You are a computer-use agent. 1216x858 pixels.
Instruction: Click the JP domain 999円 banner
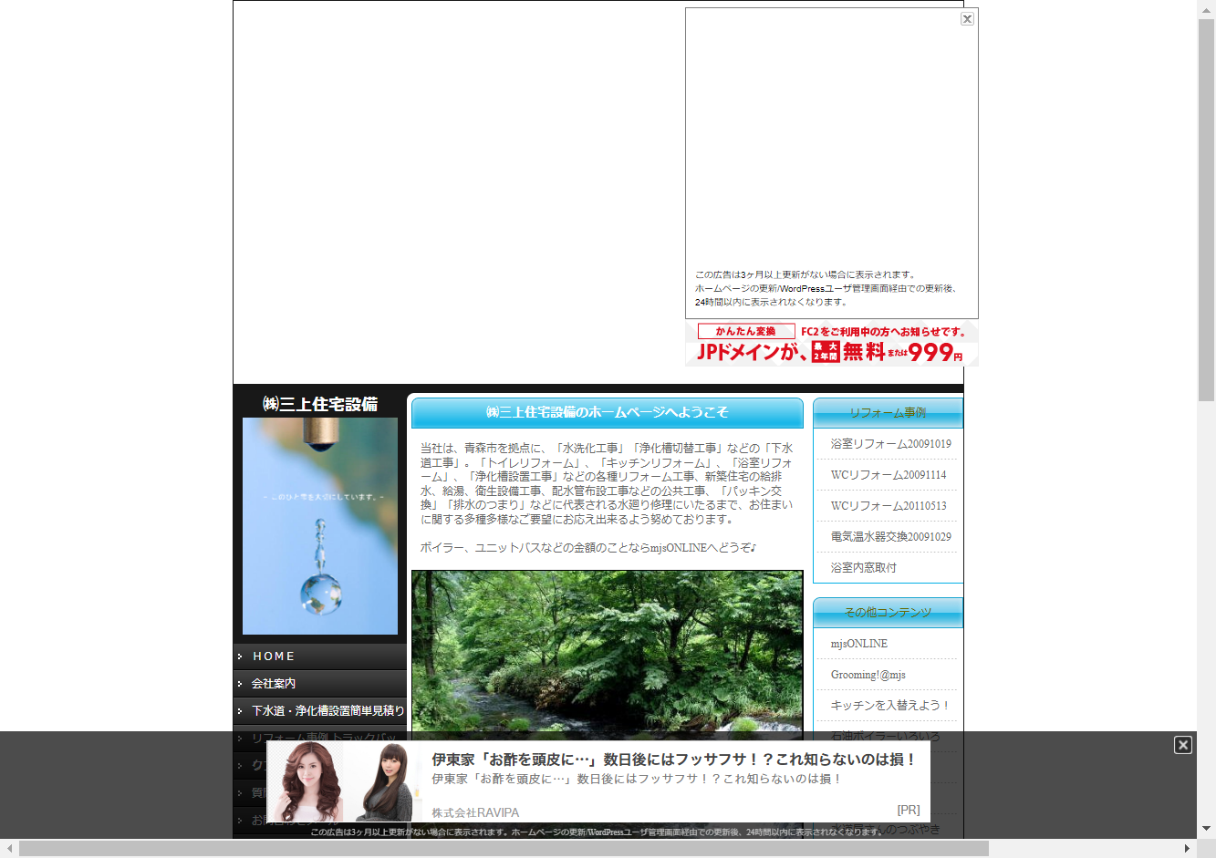[x=831, y=344]
